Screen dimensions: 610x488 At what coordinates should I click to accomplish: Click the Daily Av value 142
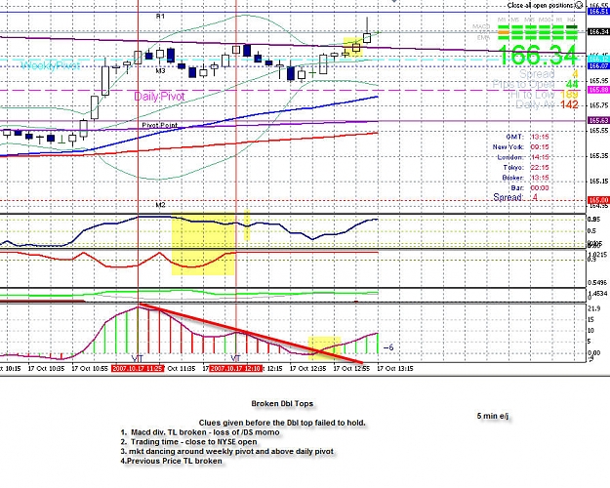(x=569, y=104)
